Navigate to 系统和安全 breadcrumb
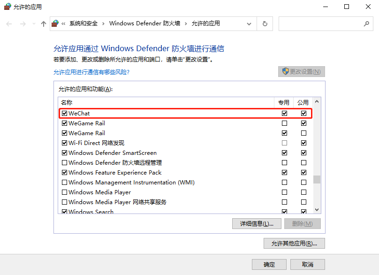 coord(83,23)
